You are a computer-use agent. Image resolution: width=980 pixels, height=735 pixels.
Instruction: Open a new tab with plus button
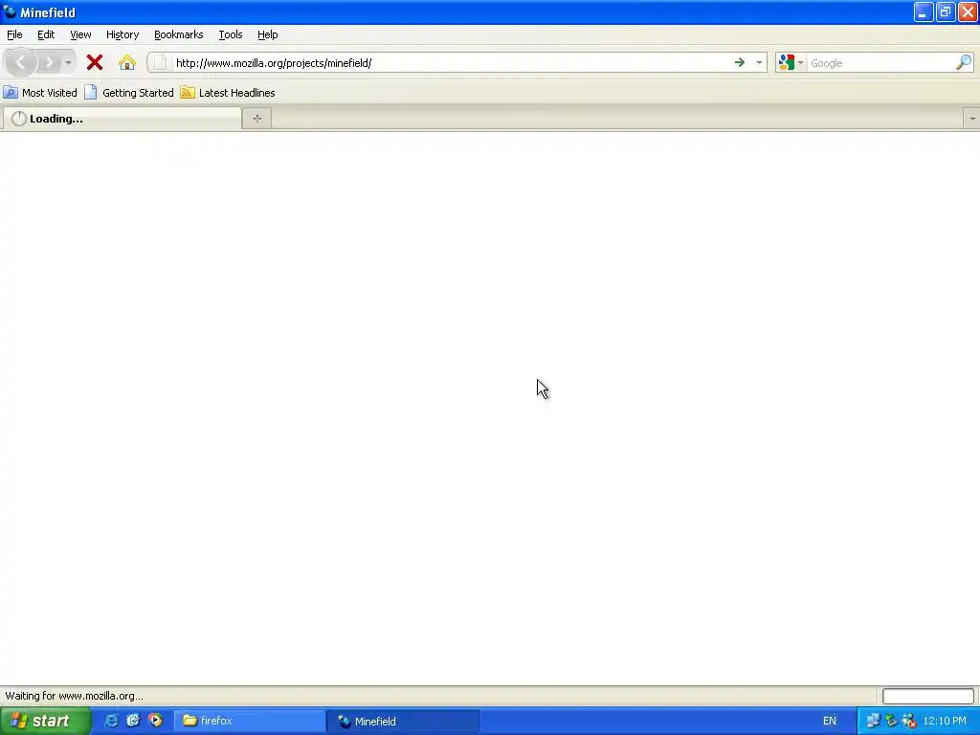[x=256, y=119]
